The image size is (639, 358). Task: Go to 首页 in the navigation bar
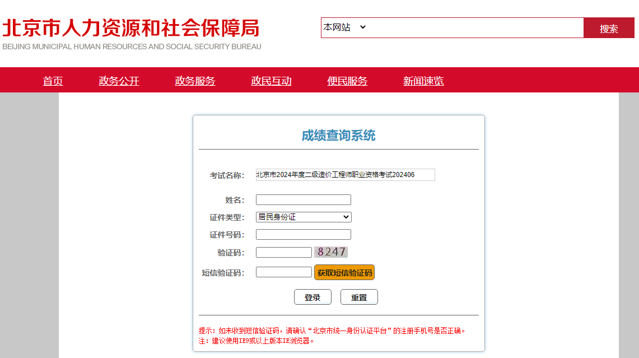click(53, 81)
